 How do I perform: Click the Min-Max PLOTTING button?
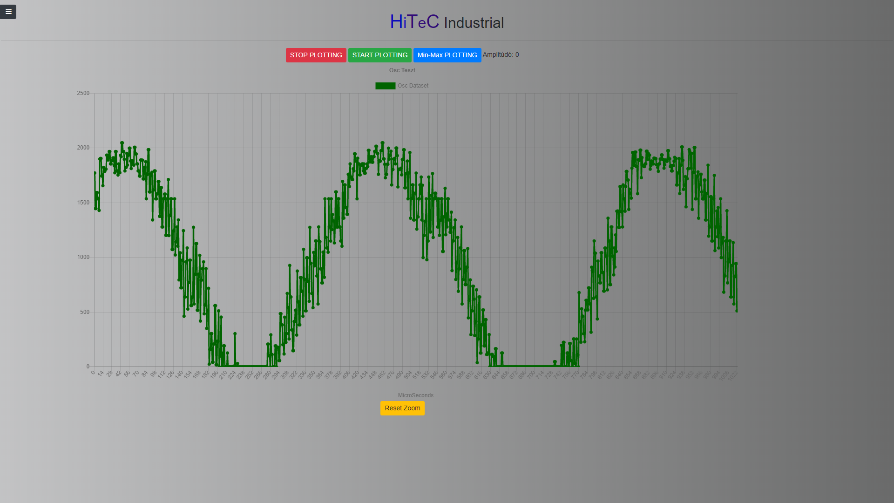447,55
